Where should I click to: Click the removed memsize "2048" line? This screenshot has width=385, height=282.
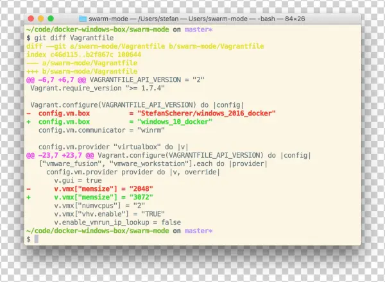[x=90, y=189]
